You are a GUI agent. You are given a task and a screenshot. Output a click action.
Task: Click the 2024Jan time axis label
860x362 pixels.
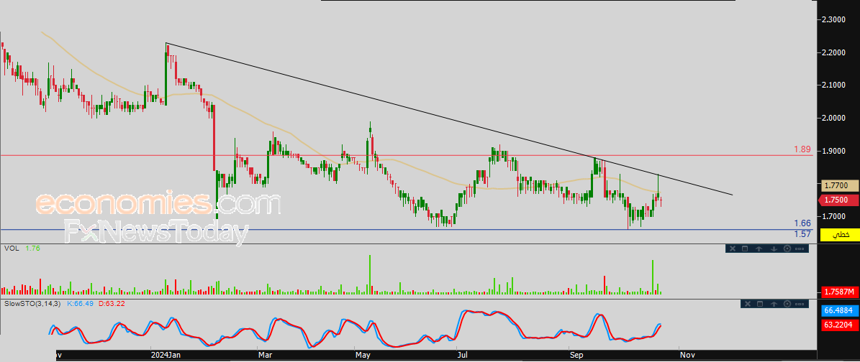pos(166,355)
